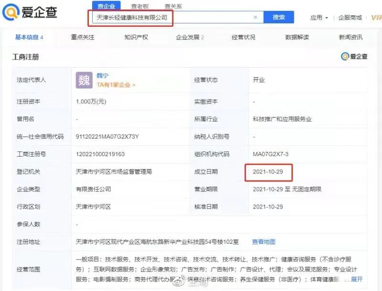
Task: Click the industry value 科技推广和应用服务业
Action: click(282, 119)
